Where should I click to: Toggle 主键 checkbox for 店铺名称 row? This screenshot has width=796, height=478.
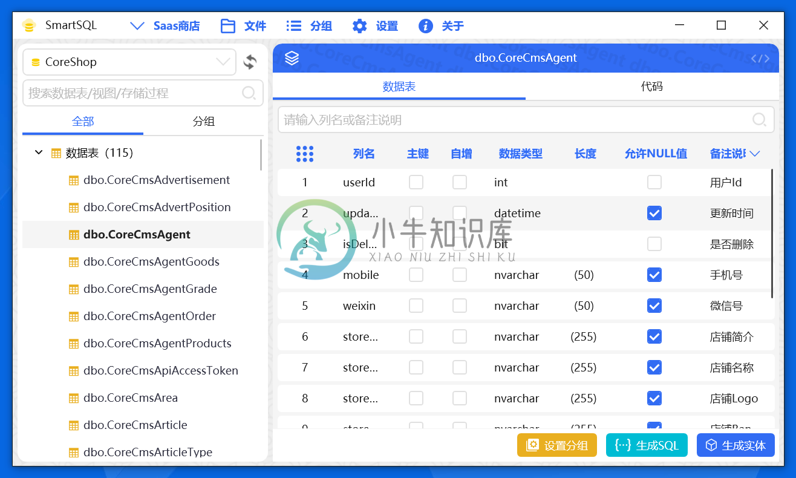click(x=416, y=367)
